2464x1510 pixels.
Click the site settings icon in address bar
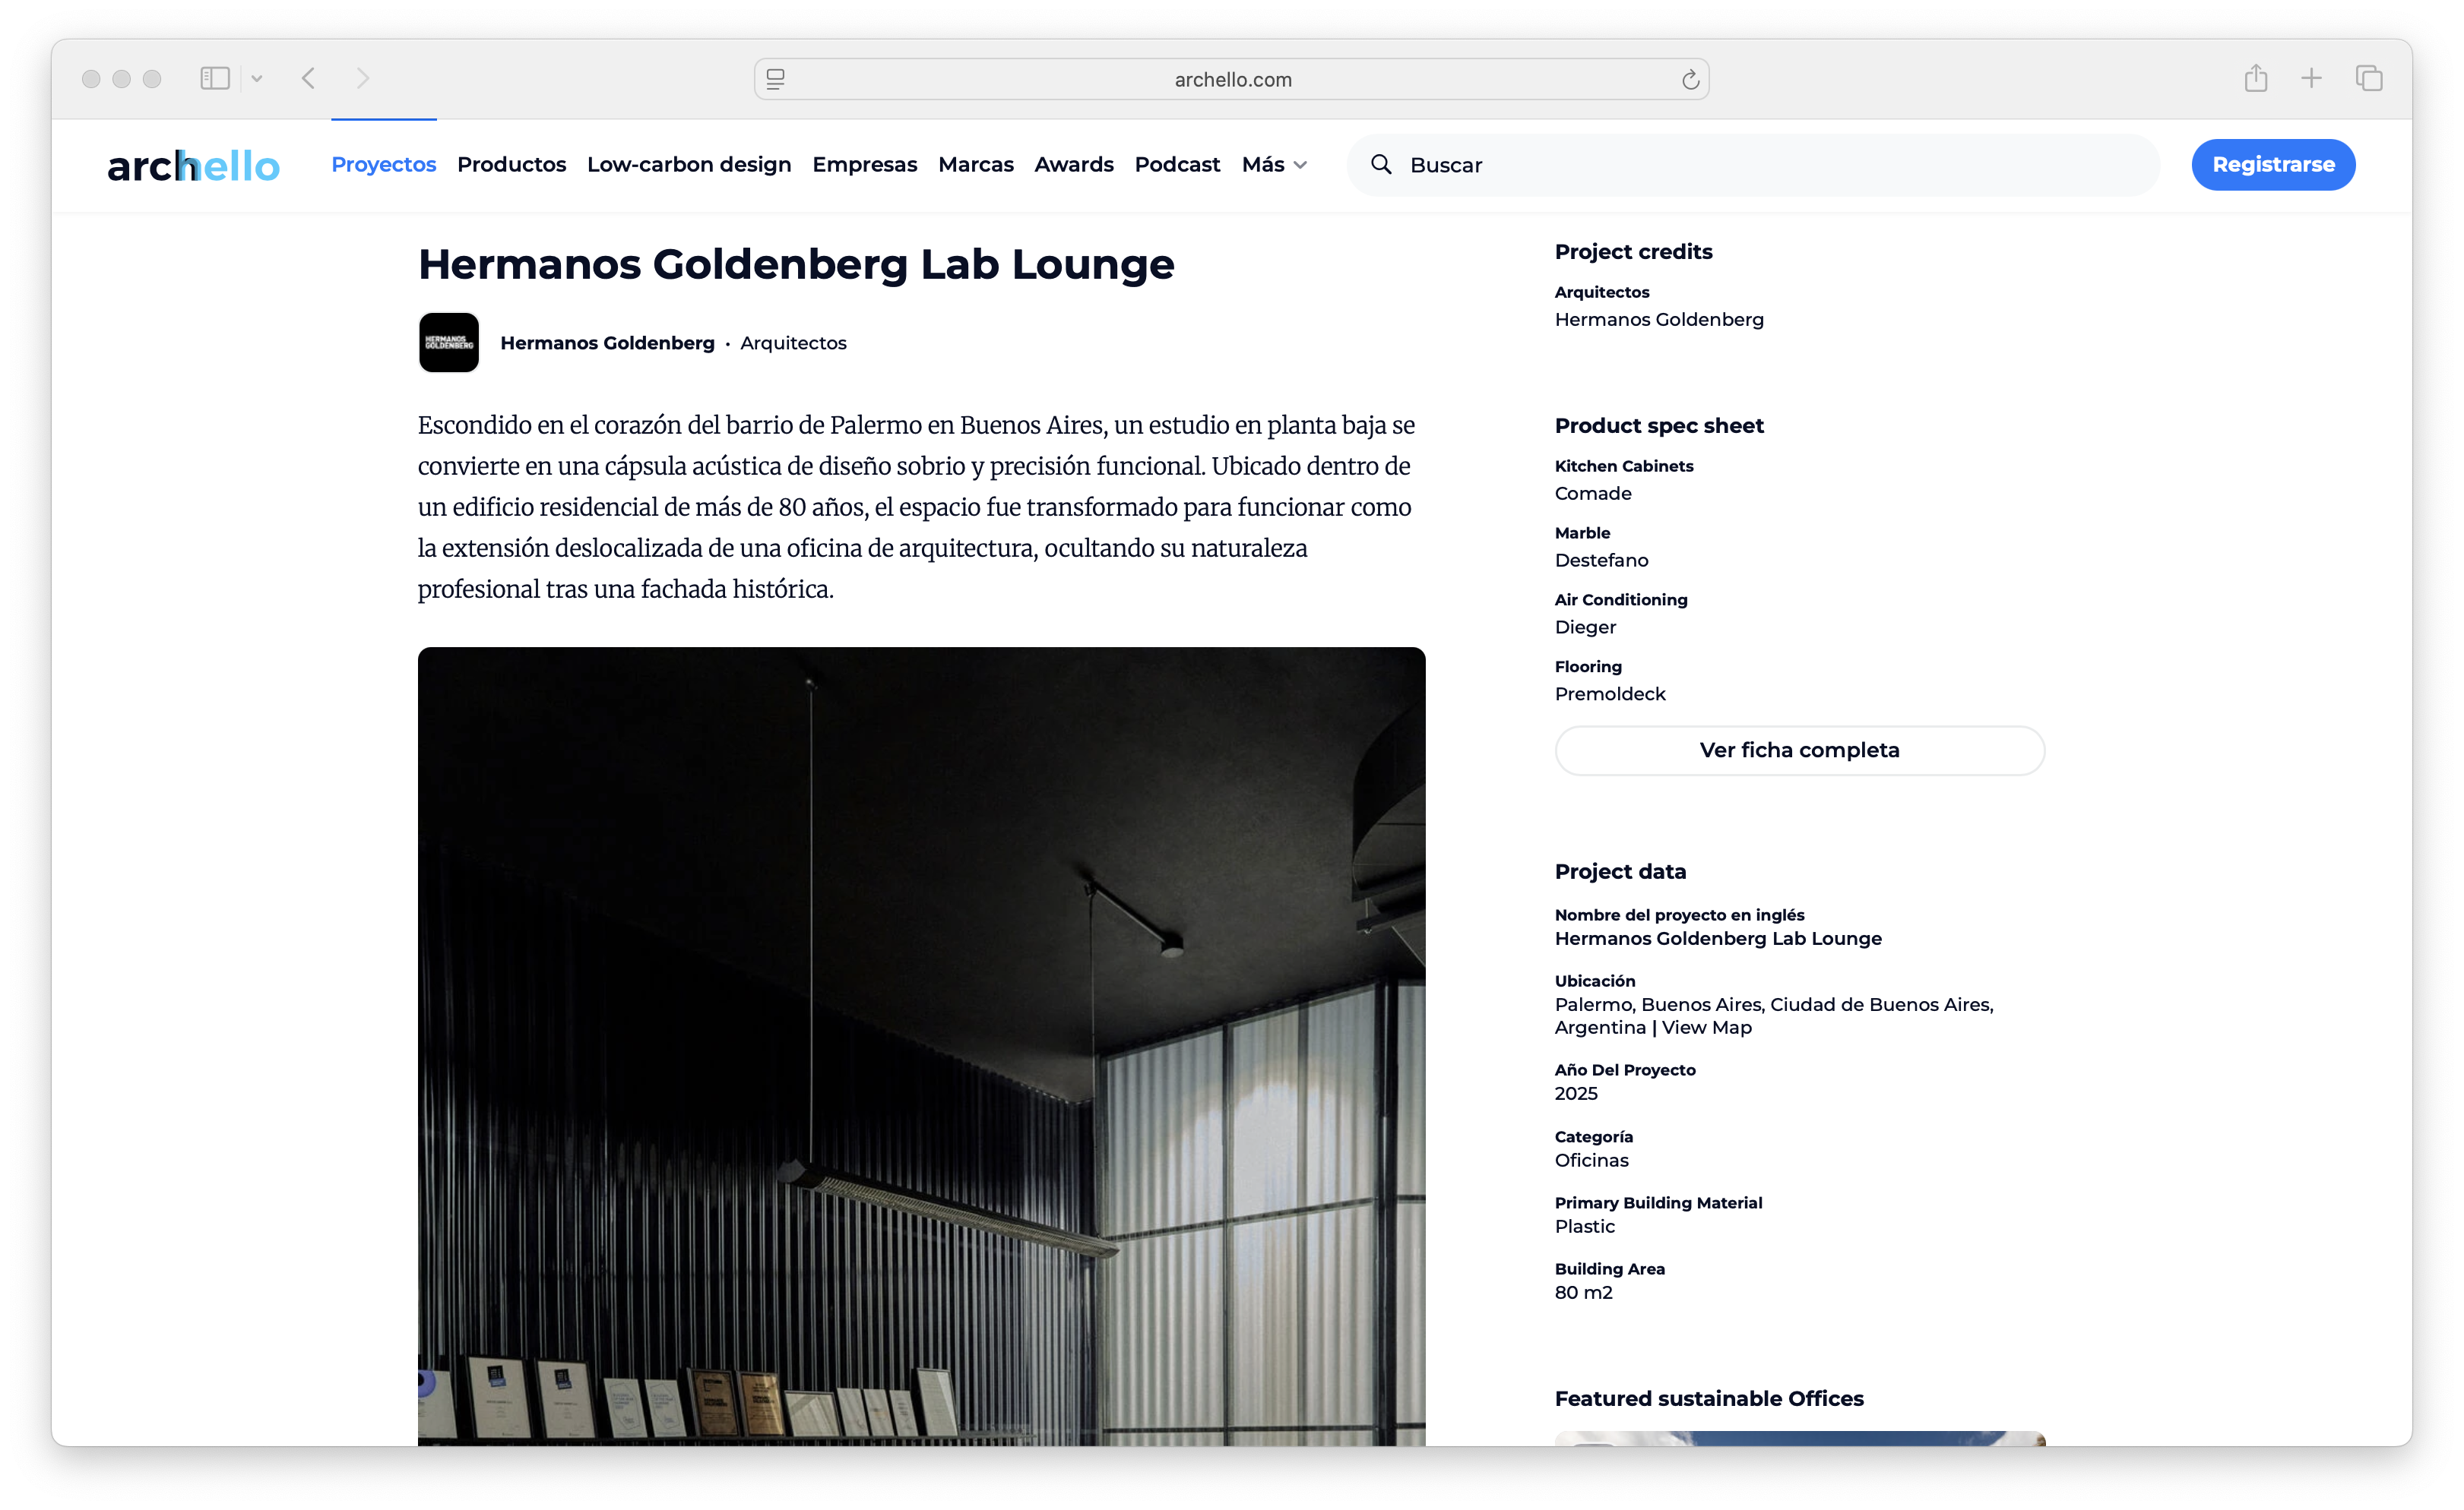(775, 79)
